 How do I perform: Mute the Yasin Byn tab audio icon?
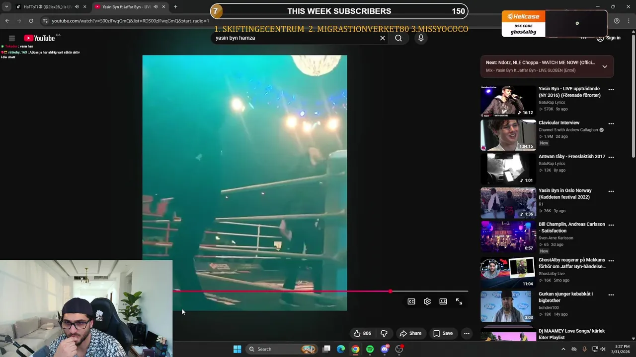[156, 7]
